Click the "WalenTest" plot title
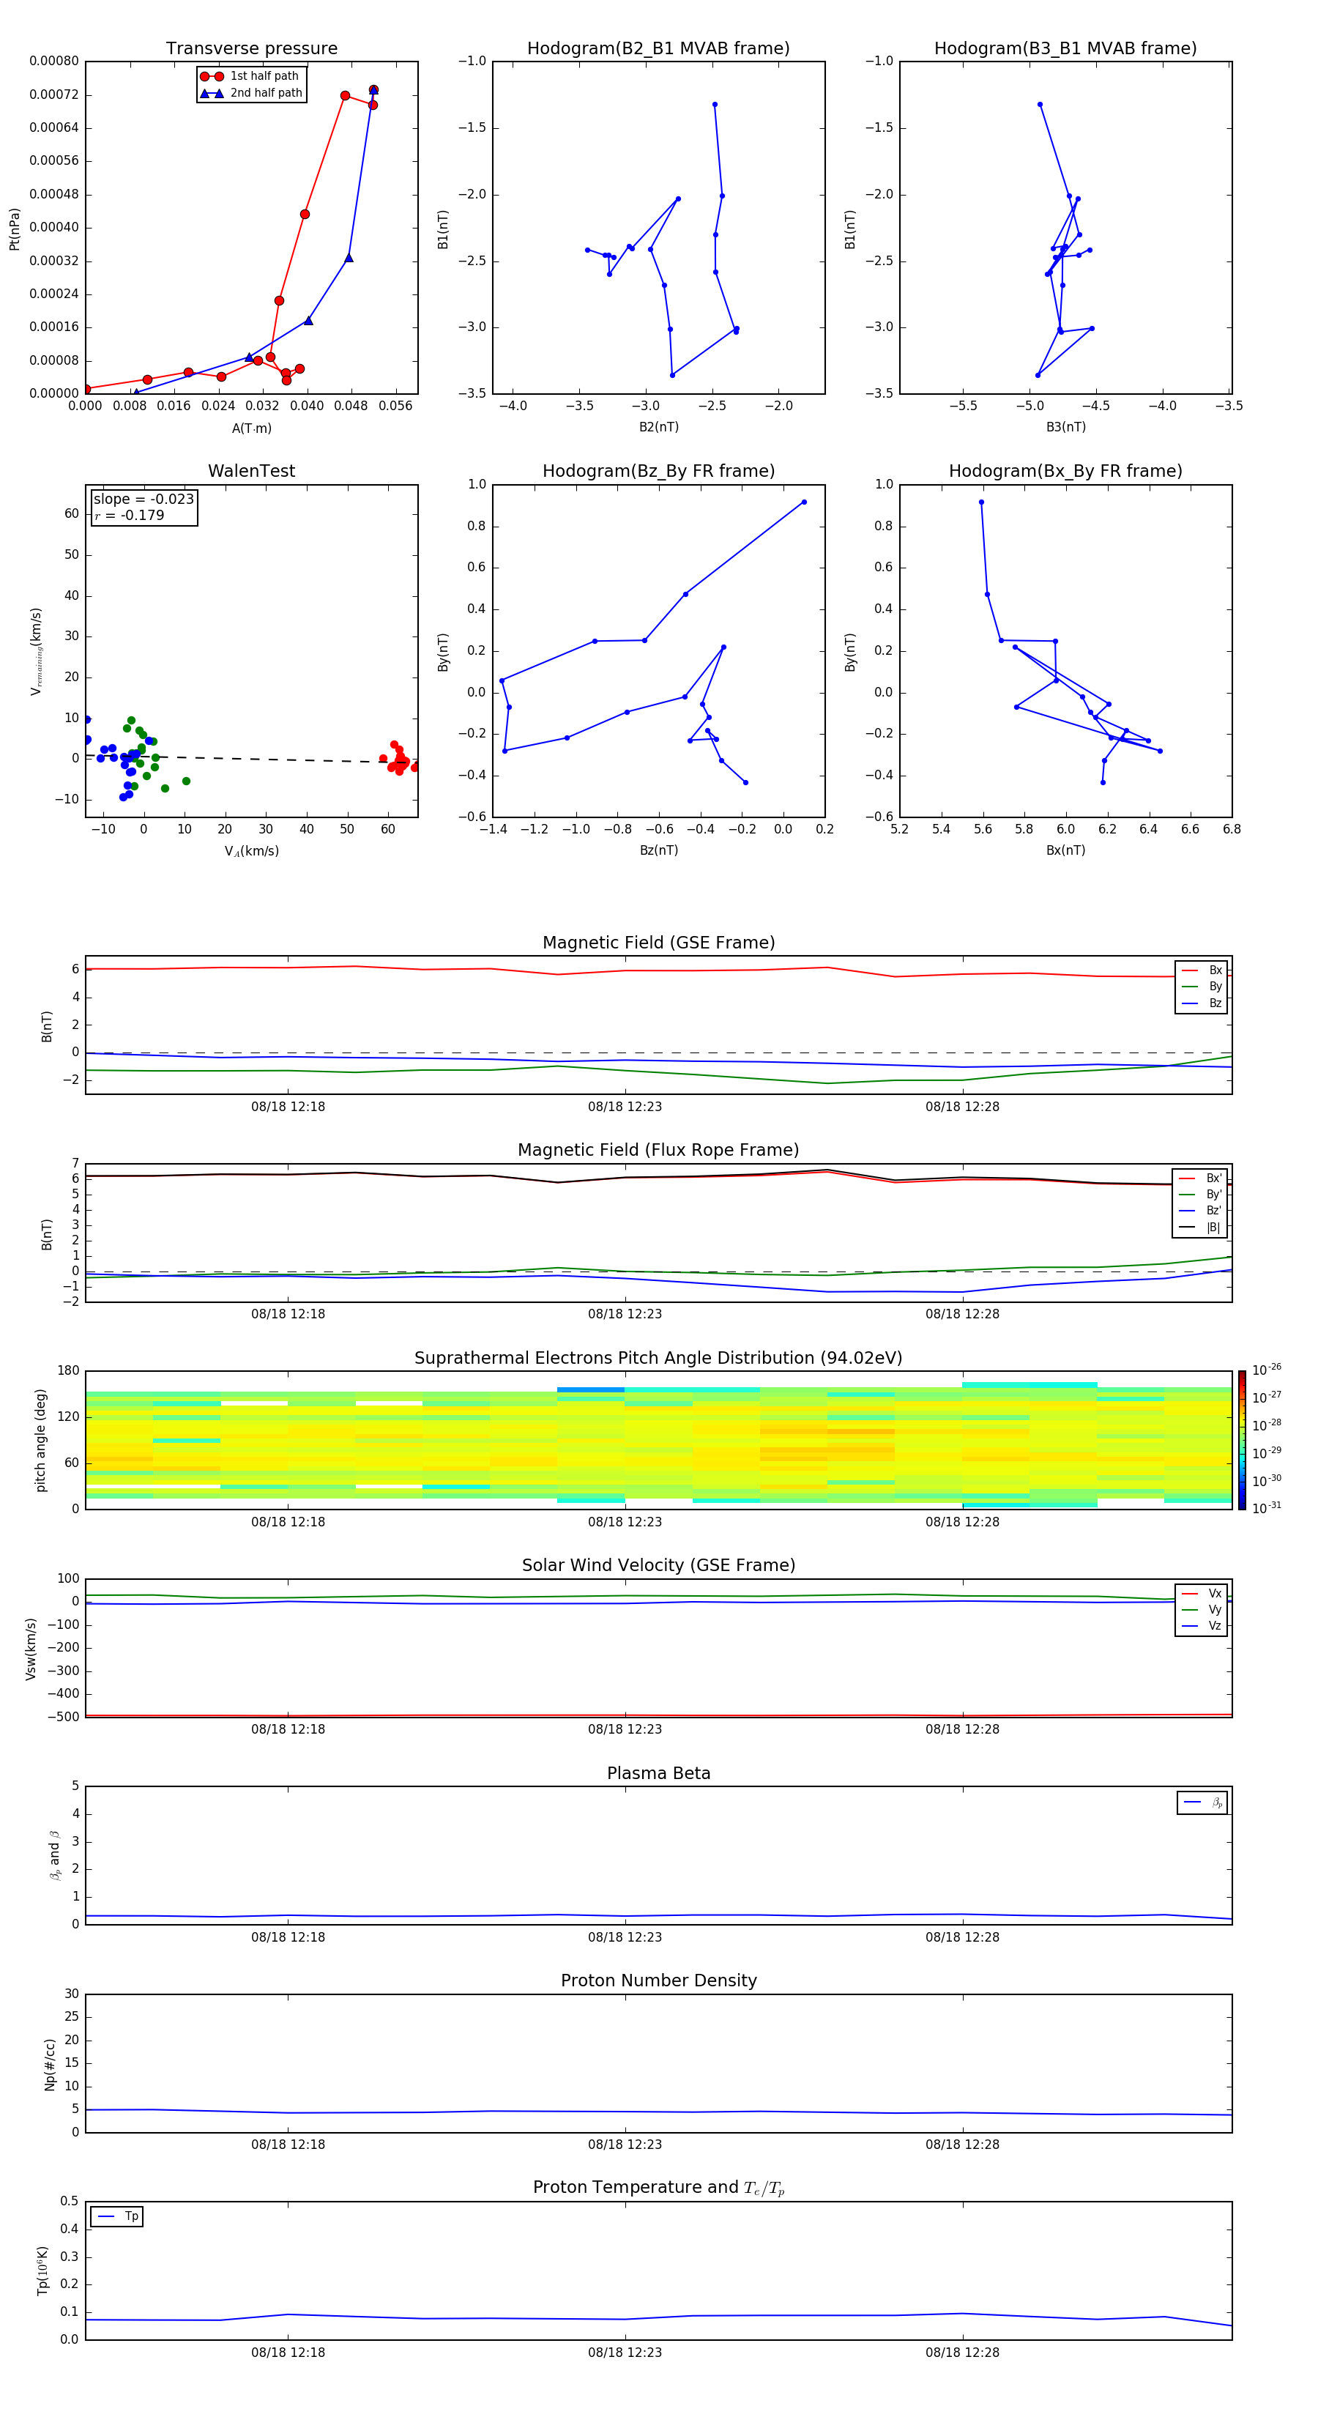This screenshot has width=1318, height=2417. click(251, 471)
